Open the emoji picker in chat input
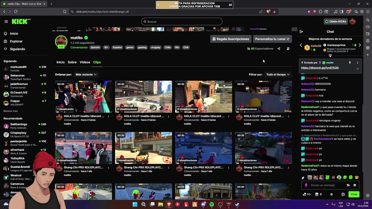The width and height of the screenshot is (372, 209). [x=355, y=185]
